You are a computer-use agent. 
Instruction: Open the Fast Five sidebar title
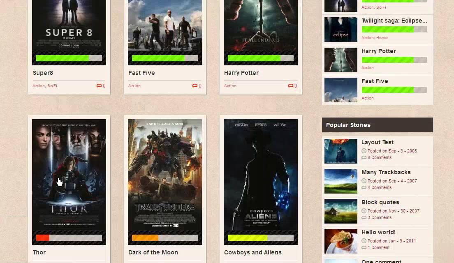pyautogui.click(x=375, y=81)
